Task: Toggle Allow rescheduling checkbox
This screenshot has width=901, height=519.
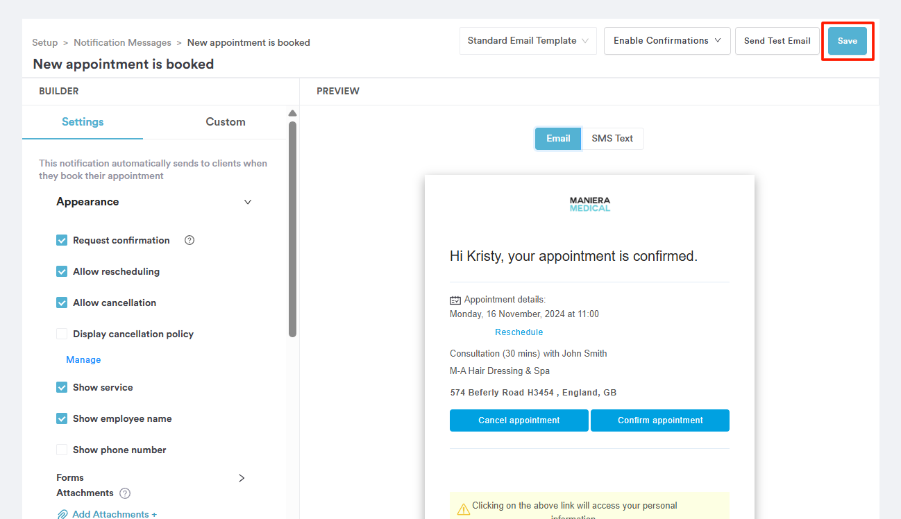Action: 62,271
